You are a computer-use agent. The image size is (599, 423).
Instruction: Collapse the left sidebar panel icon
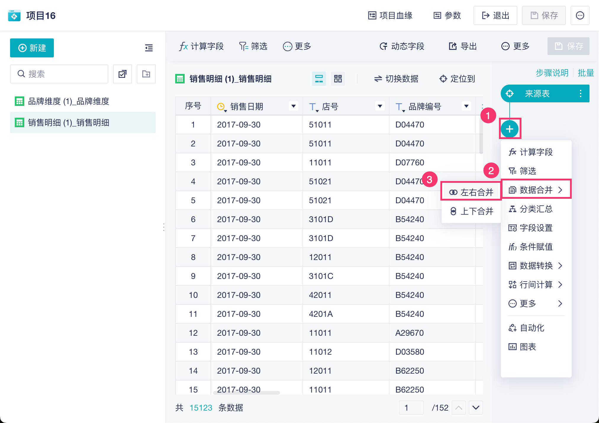pos(149,48)
